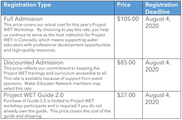
Task: Click the $85.00 price cell
Action: (x=126, y=62)
